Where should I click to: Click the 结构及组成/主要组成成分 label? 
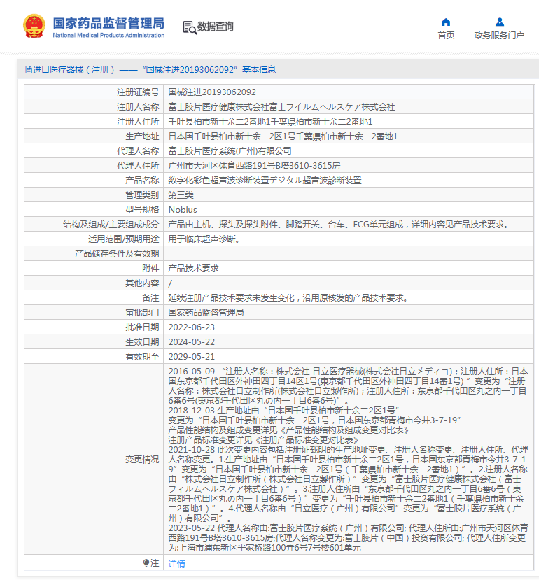(x=111, y=224)
